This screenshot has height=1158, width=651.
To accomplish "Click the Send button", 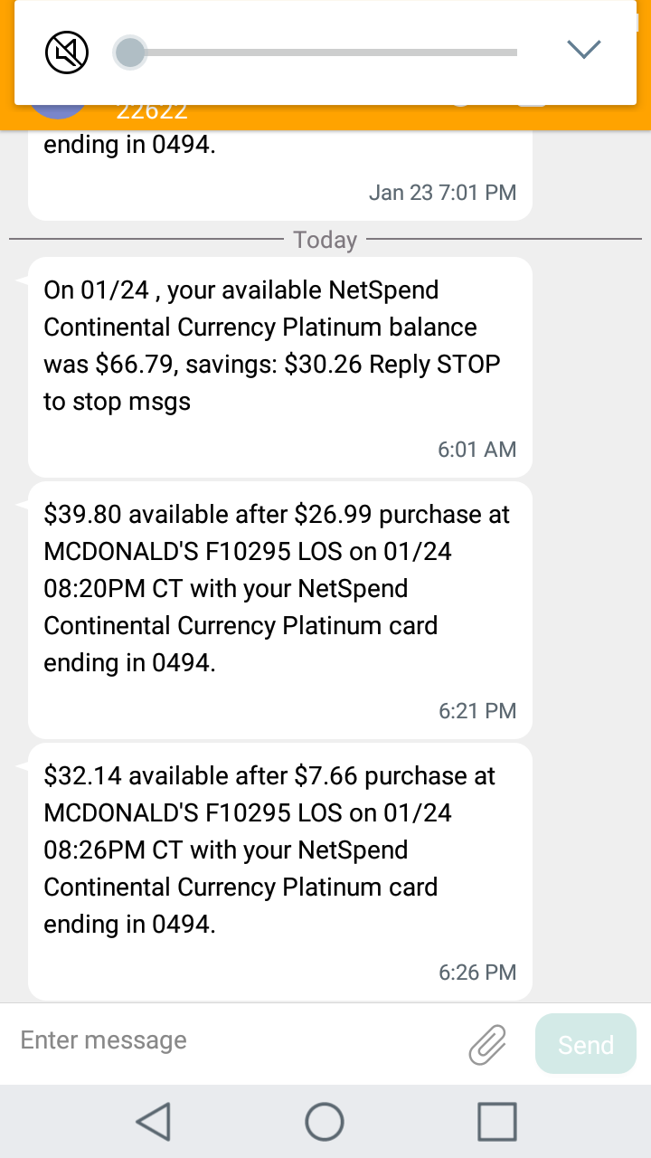I will (586, 1044).
